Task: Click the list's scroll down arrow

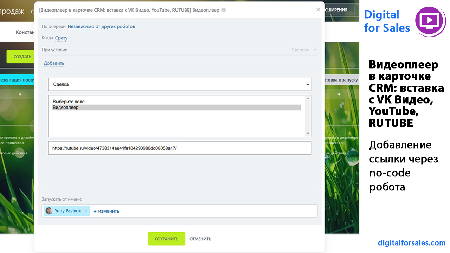Action: (x=308, y=134)
